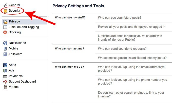Click the Mobile phone icon
The height and width of the screenshot is (103, 172).
coord(5,48)
